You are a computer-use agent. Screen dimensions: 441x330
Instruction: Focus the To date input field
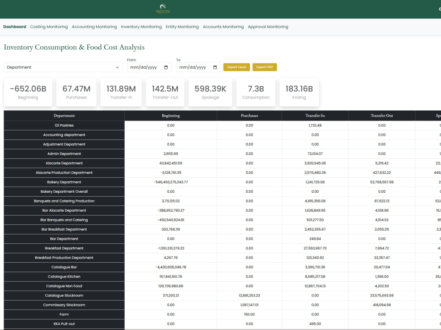(x=198, y=67)
